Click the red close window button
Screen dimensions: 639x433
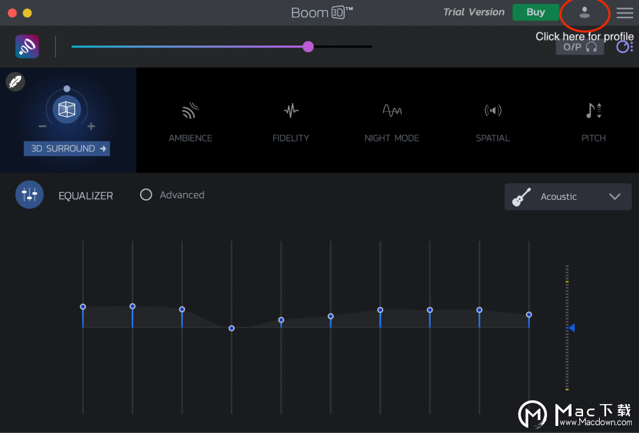[12, 13]
